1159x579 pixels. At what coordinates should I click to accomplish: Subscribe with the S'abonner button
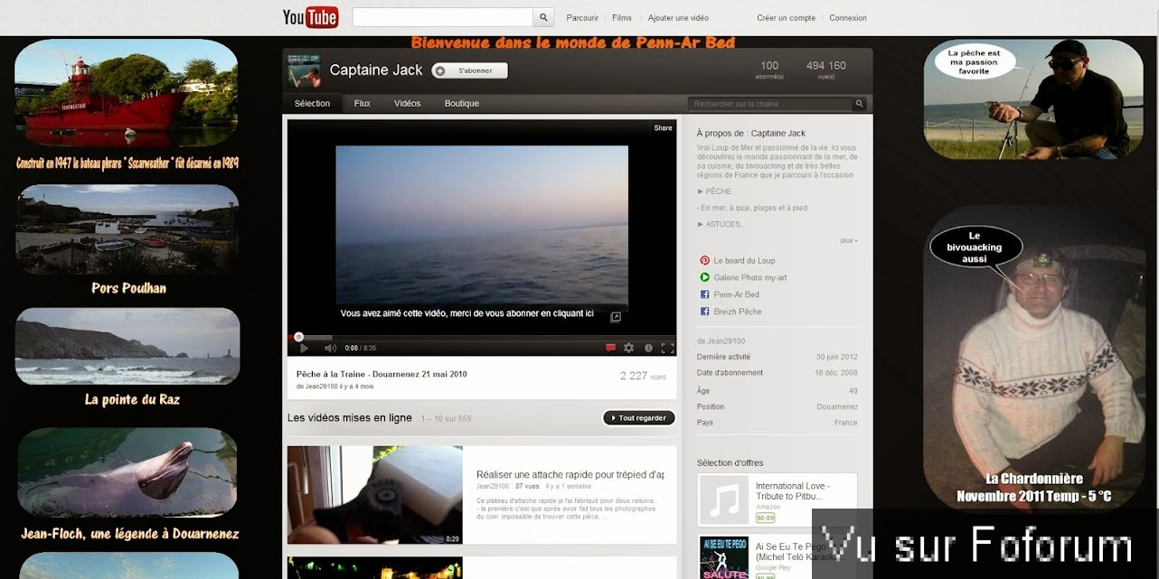point(469,70)
